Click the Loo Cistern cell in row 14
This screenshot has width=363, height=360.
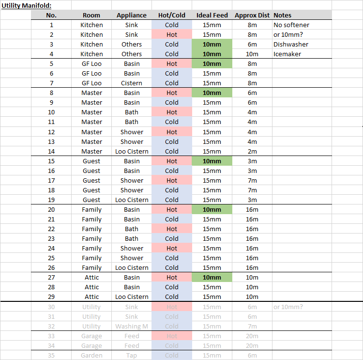click(132, 151)
